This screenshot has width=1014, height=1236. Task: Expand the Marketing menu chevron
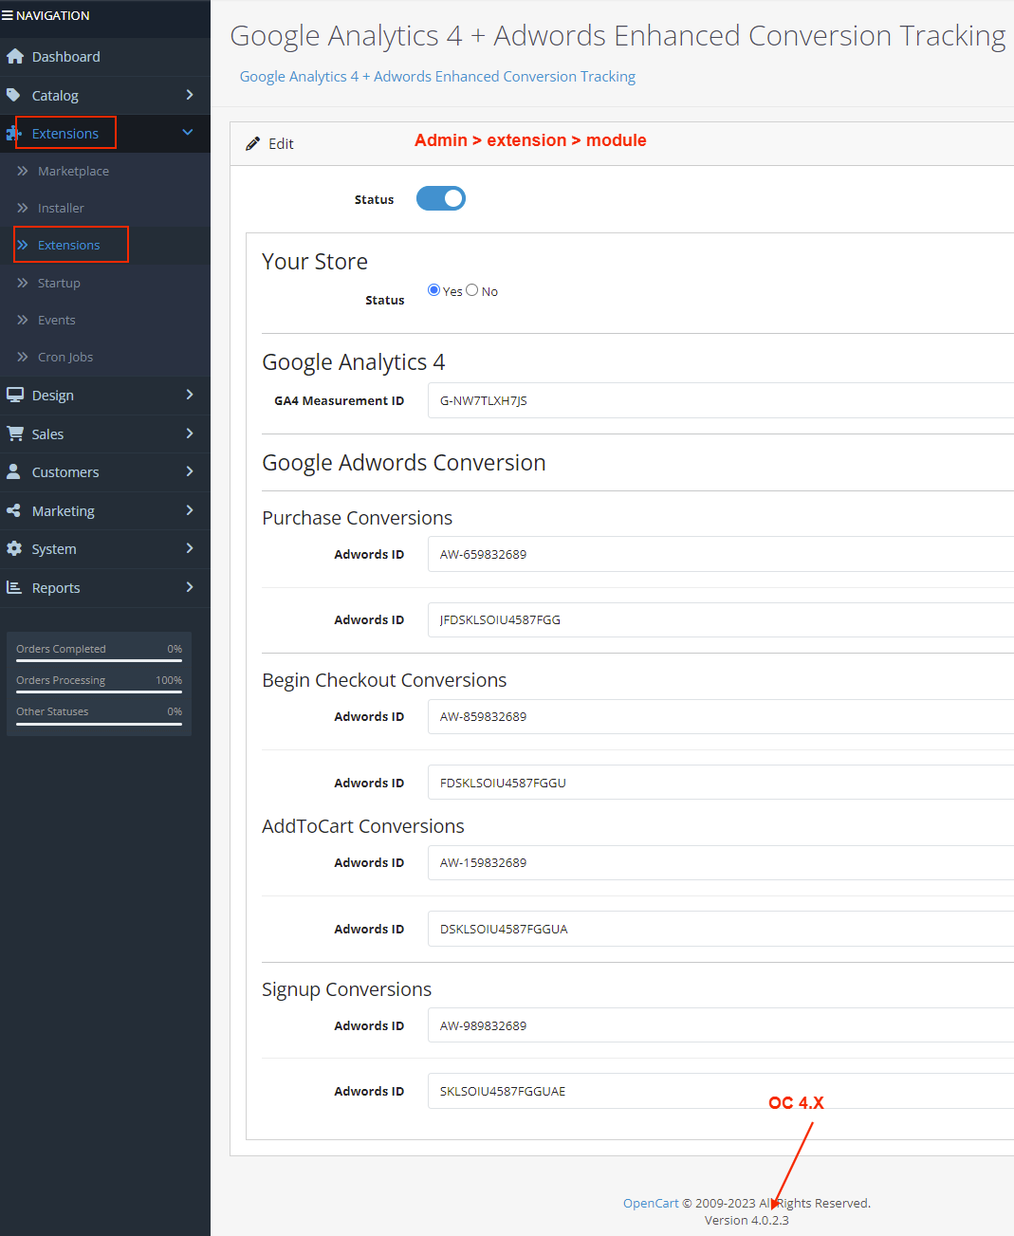(190, 510)
